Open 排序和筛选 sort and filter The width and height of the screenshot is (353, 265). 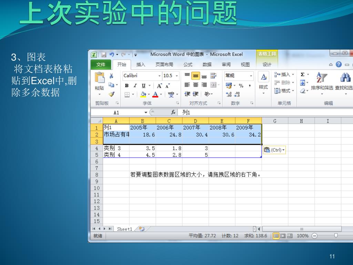tap(322, 83)
